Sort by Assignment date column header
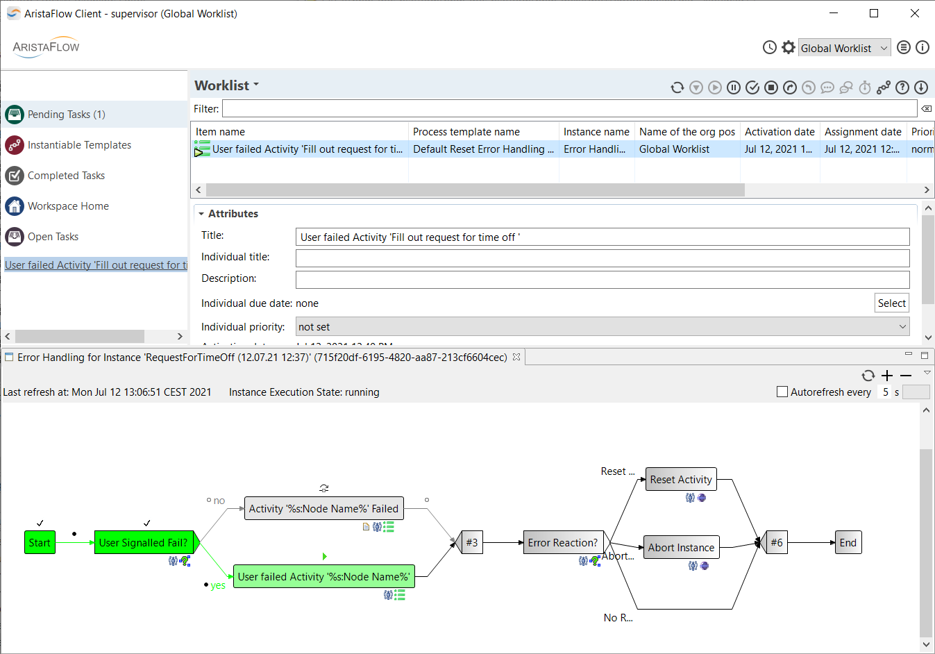 (864, 131)
